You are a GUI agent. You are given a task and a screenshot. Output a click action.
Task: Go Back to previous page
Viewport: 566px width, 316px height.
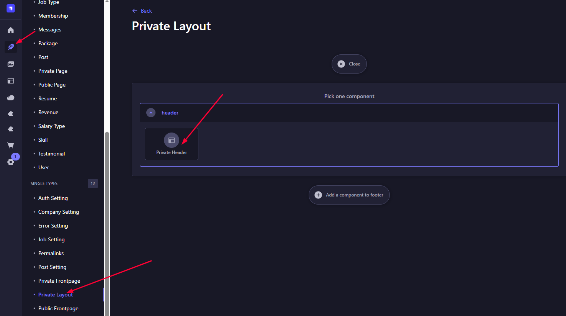click(142, 11)
